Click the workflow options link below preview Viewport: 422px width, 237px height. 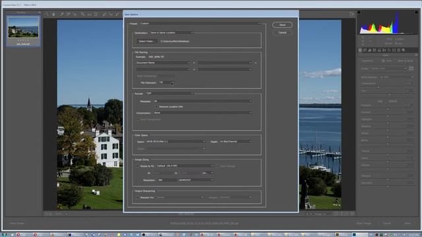click(x=204, y=223)
